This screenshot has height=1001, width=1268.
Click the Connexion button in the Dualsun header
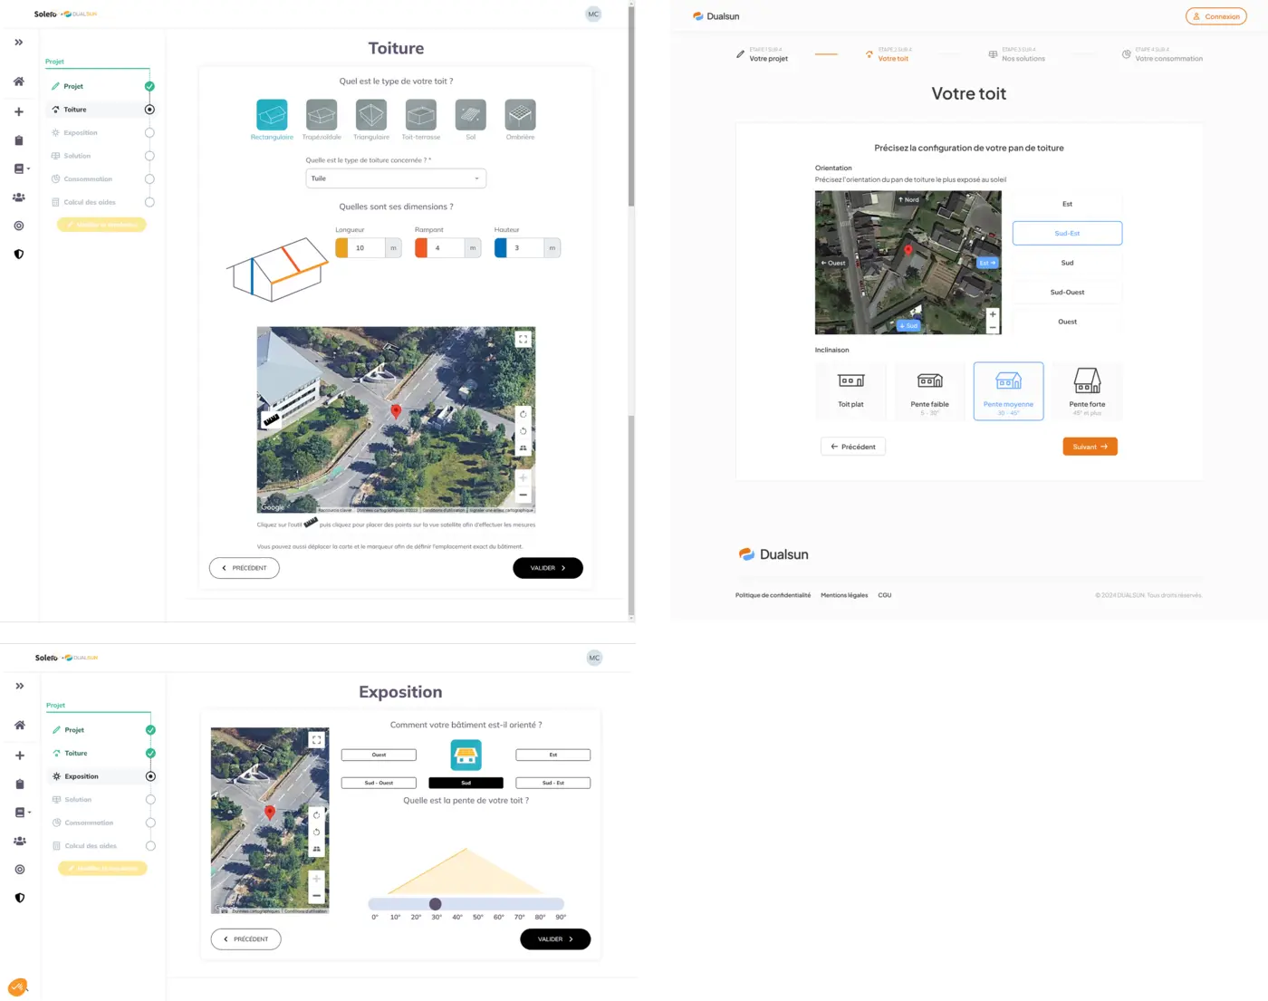[1215, 16]
